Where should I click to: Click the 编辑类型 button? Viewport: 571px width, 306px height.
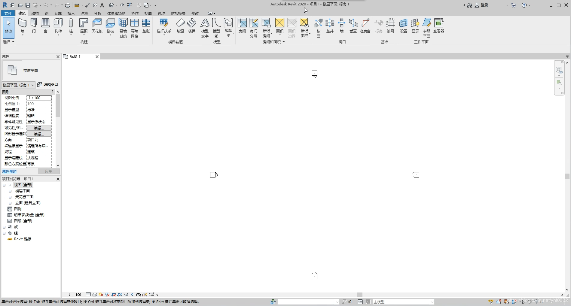[48, 85]
